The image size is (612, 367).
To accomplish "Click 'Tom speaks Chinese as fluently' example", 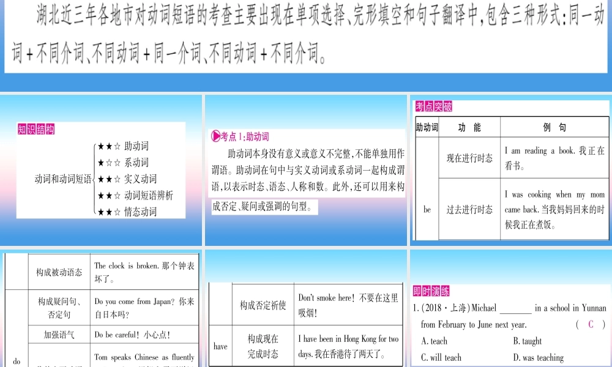I will coord(144,357).
